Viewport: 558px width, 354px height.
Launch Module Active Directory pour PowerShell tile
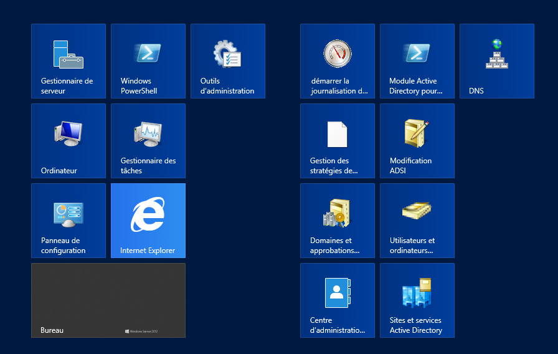(x=417, y=61)
